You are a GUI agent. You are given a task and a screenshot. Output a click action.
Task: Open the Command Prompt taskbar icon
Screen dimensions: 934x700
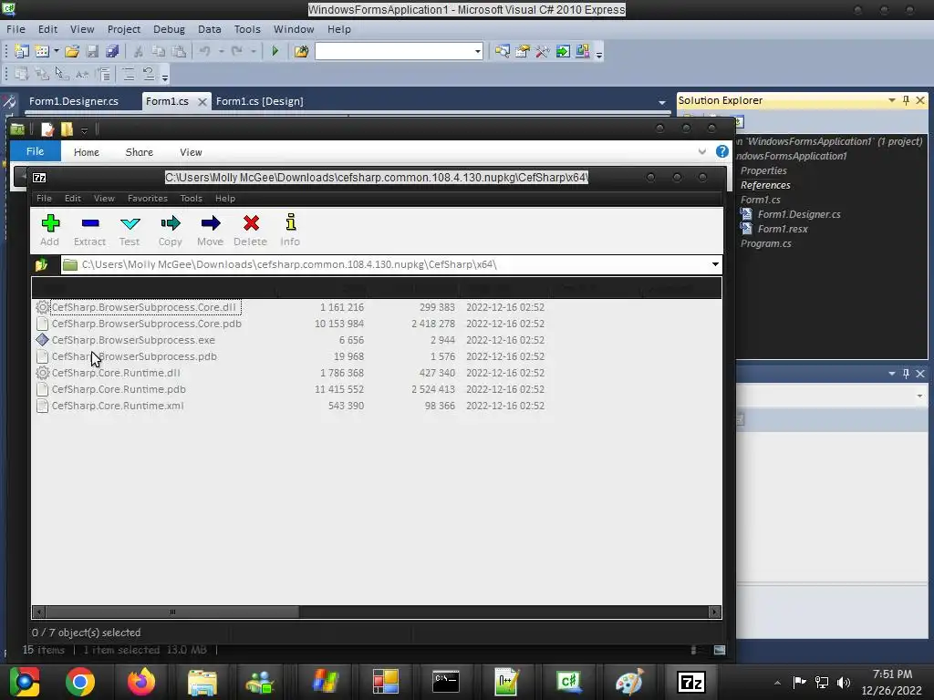[x=445, y=682]
